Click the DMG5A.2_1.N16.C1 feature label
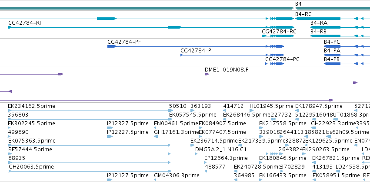The width and height of the screenshot is (370, 182). click(x=221, y=149)
